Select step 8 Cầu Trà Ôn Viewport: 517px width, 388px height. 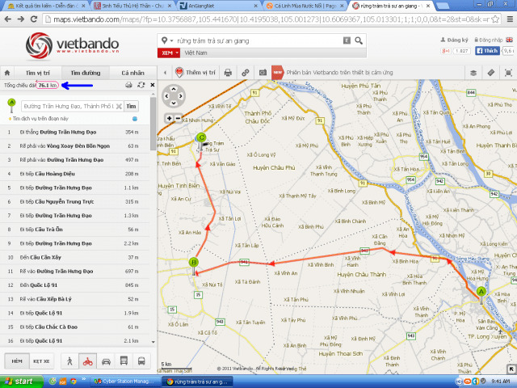75,230
